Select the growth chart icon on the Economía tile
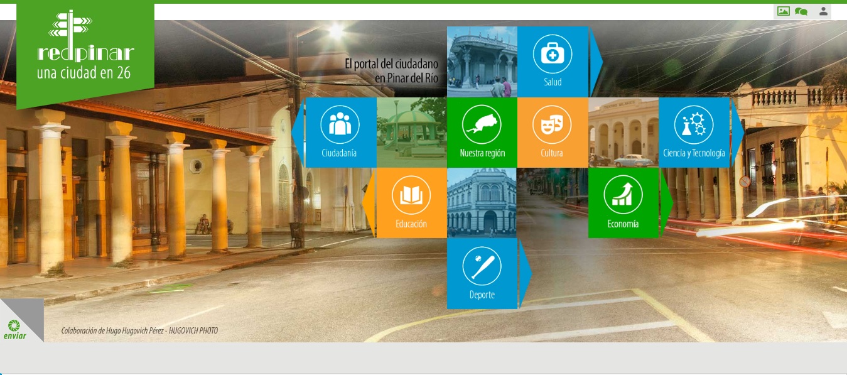 [x=622, y=193]
